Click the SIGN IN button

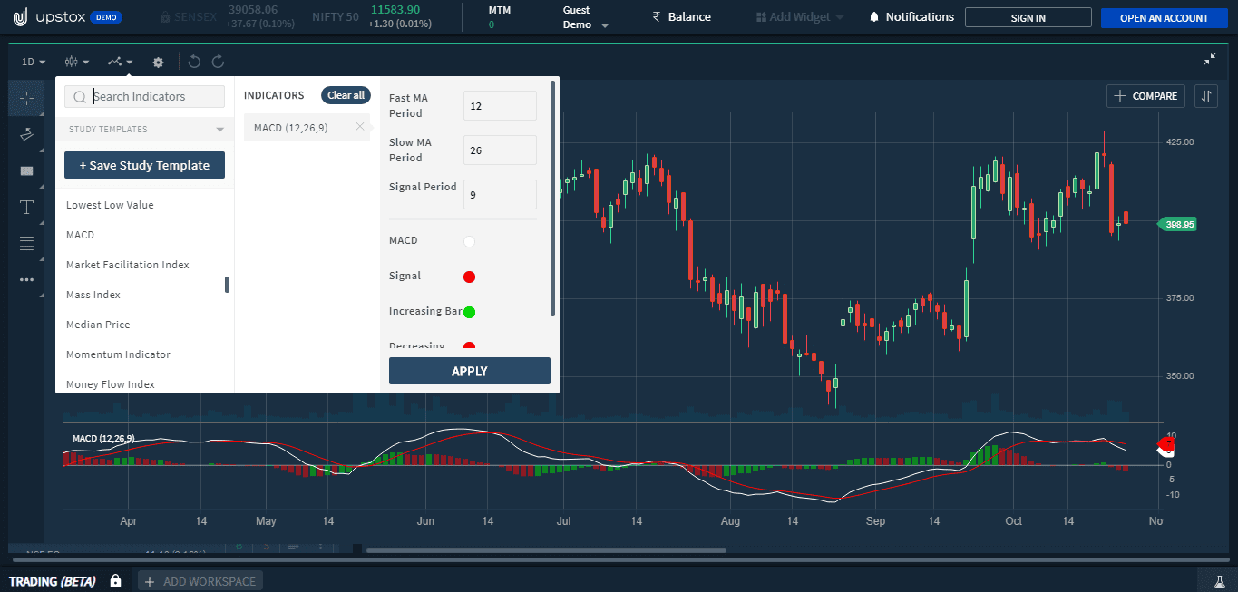tap(1028, 17)
